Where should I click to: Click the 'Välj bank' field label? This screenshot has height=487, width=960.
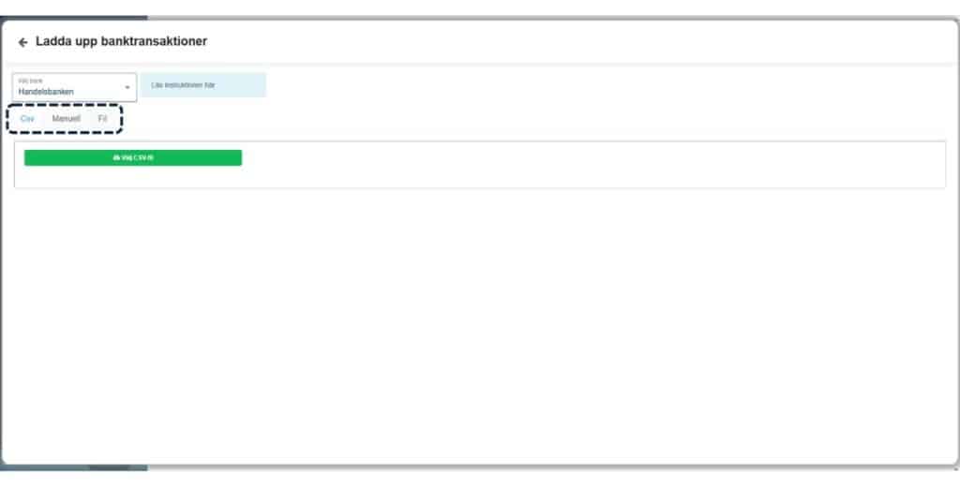[31, 81]
